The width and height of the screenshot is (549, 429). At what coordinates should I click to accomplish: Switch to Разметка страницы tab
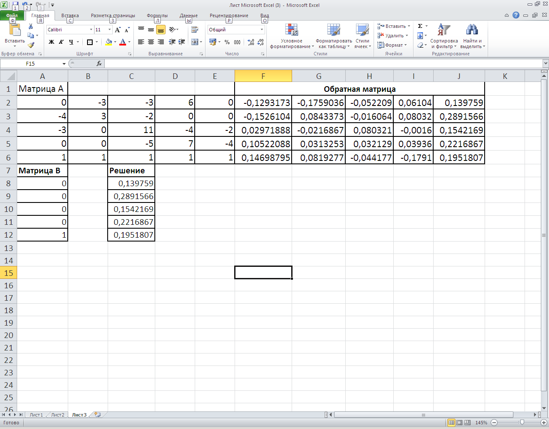113,15
